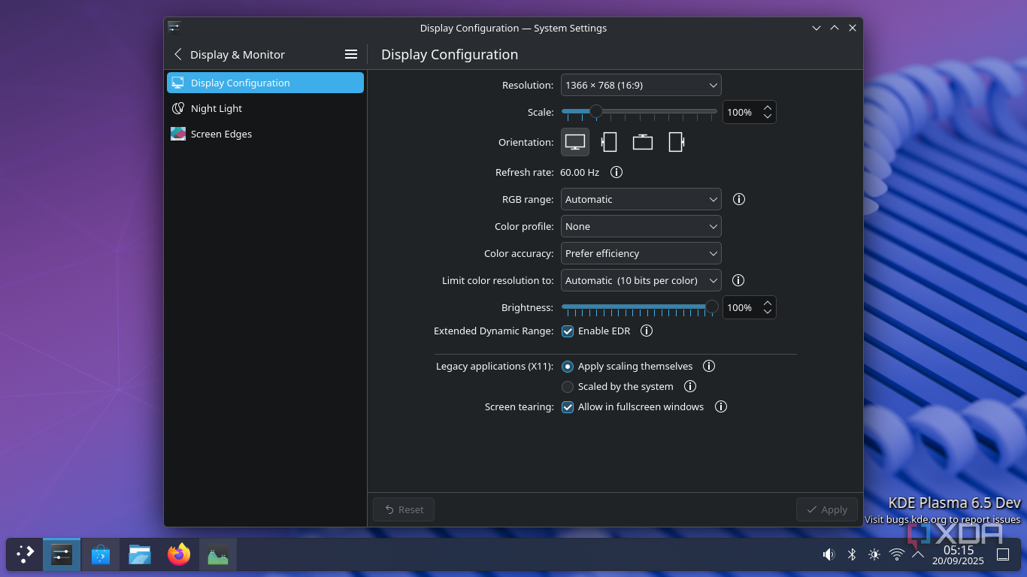Select the upside-down orientation icon
This screenshot has width=1027, height=577.
643,142
